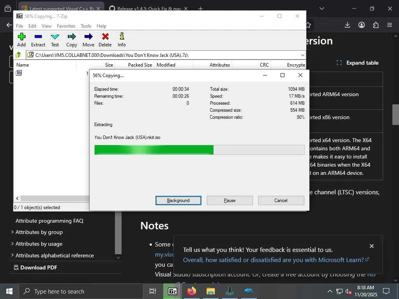399x299 pixels.
Task: Click the Info toolbar icon
Action: coord(122,40)
